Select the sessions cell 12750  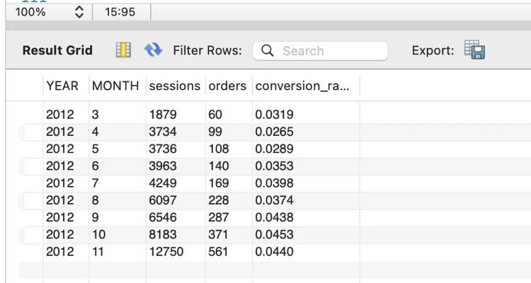coord(165,252)
